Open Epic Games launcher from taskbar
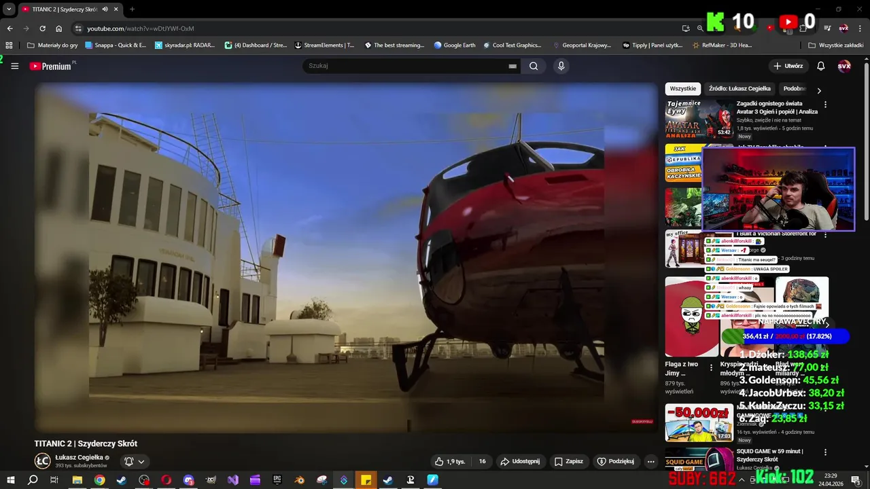The image size is (870, 489). 277,480
